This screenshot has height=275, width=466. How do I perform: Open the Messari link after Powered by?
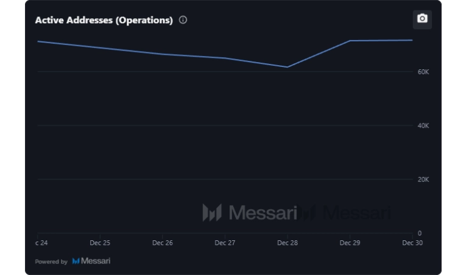coord(95,261)
